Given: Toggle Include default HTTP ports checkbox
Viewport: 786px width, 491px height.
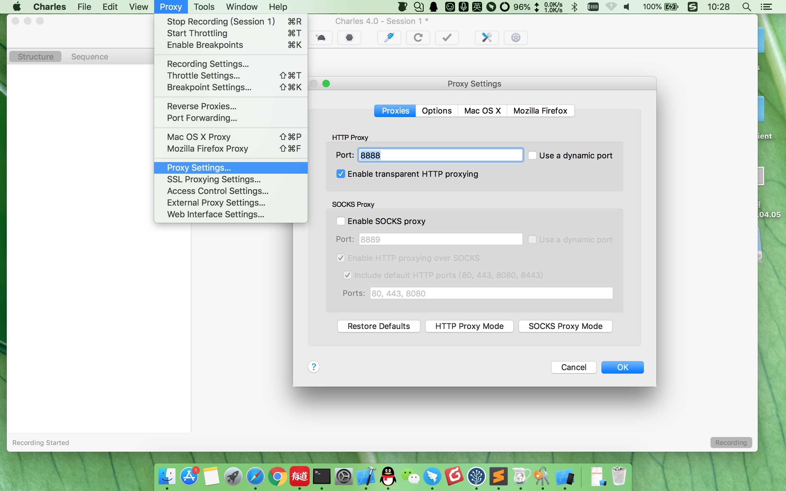Looking at the screenshot, I should tap(347, 275).
